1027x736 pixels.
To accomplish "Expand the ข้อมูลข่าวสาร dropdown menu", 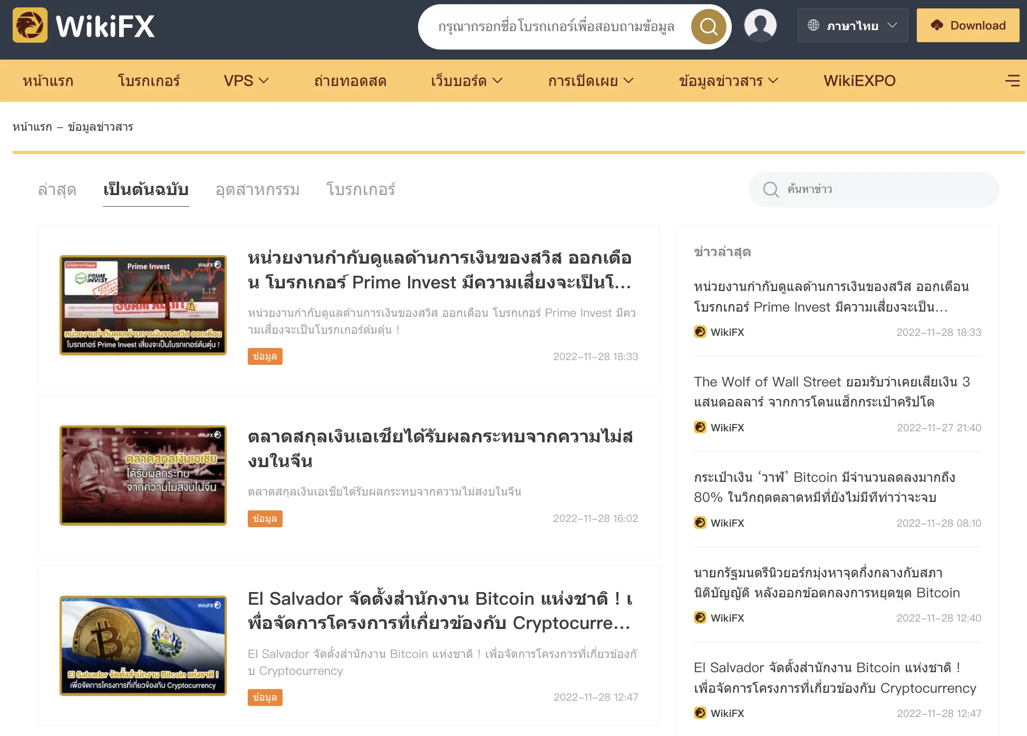I will 729,81.
